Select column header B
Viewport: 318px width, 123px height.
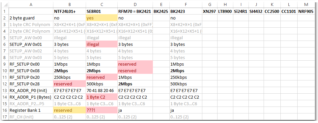point(69,5)
